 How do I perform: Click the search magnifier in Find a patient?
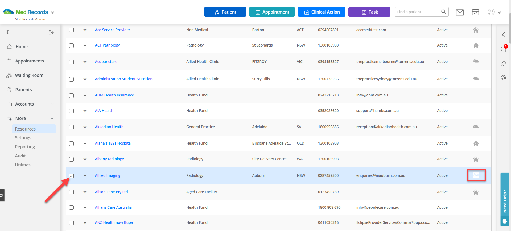click(x=443, y=12)
